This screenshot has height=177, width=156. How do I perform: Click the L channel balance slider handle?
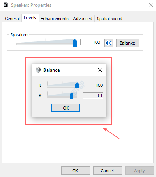(77, 85)
